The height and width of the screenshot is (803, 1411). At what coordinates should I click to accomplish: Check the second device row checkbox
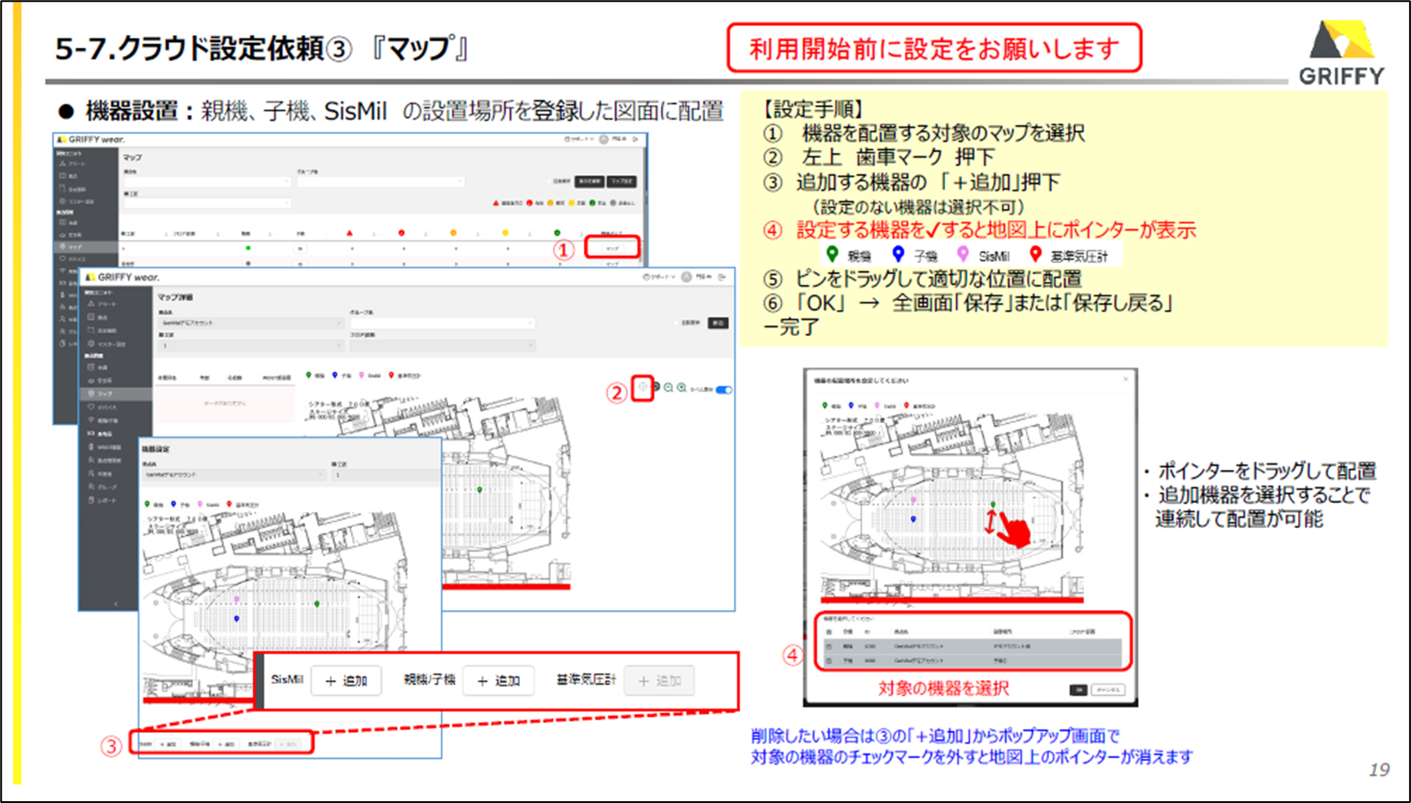coord(828,660)
